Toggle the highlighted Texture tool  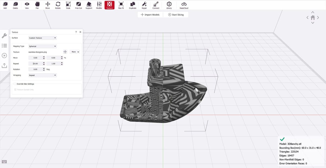click(x=109, y=5)
